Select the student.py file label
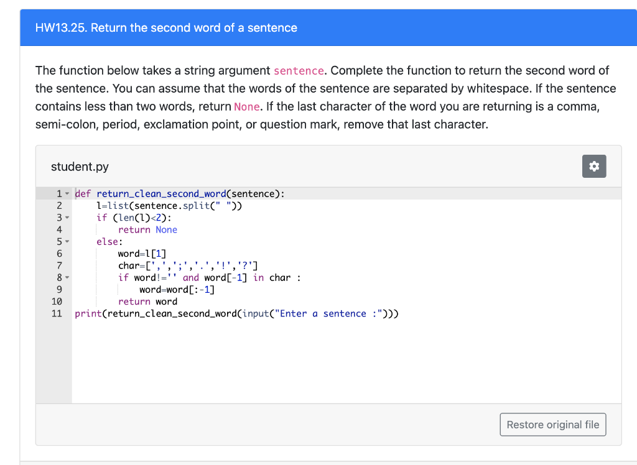Viewport: 637px width, 465px height. [80, 166]
